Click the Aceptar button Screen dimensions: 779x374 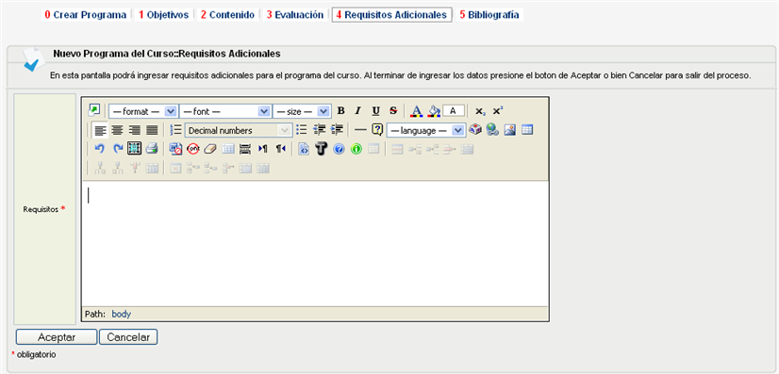click(x=57, y=337)
